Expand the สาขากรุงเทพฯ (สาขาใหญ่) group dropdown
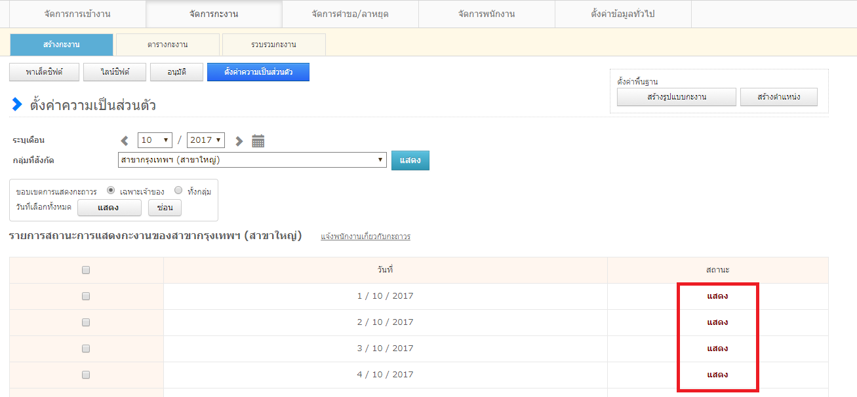857x397 pixels. [251, 160]
